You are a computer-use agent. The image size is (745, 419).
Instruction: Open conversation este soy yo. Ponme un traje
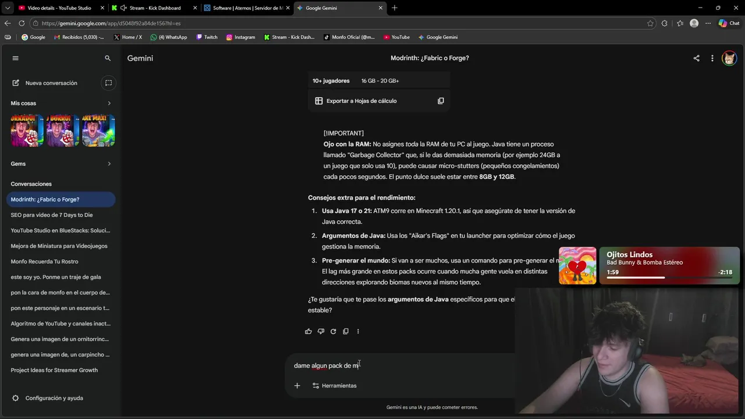pos(61,277)
